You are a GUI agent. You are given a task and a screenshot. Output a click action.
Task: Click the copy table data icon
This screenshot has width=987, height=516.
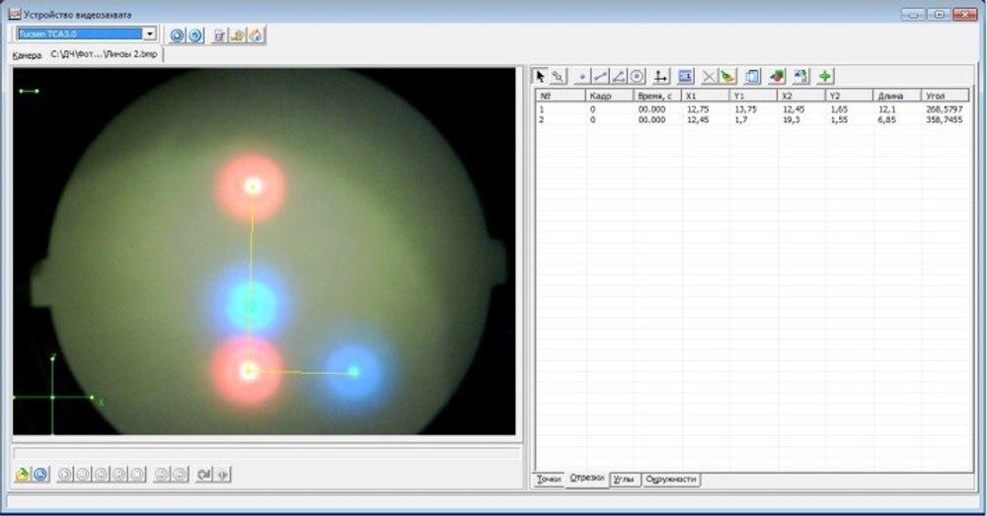click(x=752, y=76)
